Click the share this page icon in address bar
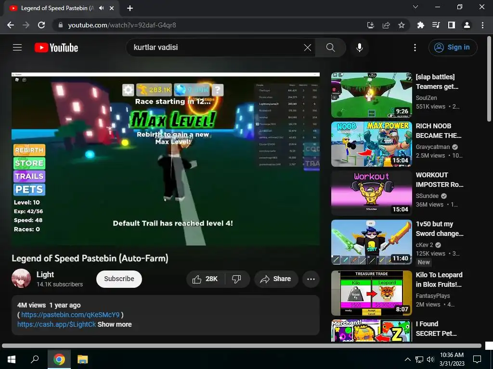This screenshot has height=369, width=493. click(386, 25)
